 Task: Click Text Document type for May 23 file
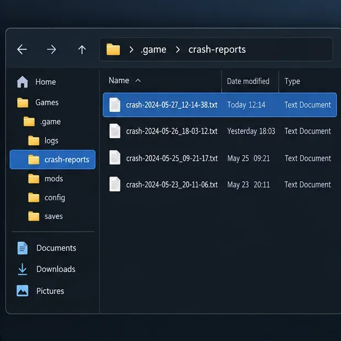(308, 185)
